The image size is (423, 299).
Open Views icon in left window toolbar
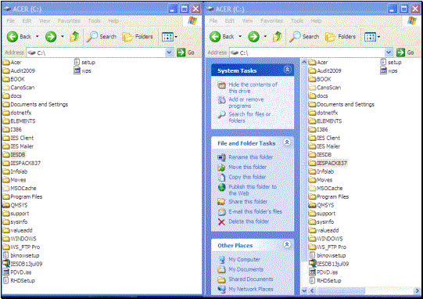(x=167, y=37)
